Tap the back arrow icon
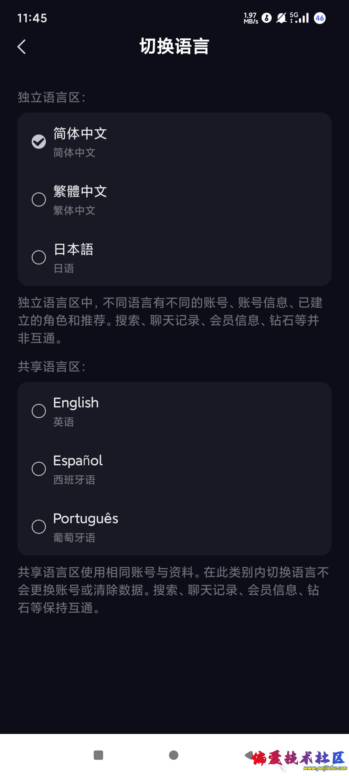 [x=22, y=47]
